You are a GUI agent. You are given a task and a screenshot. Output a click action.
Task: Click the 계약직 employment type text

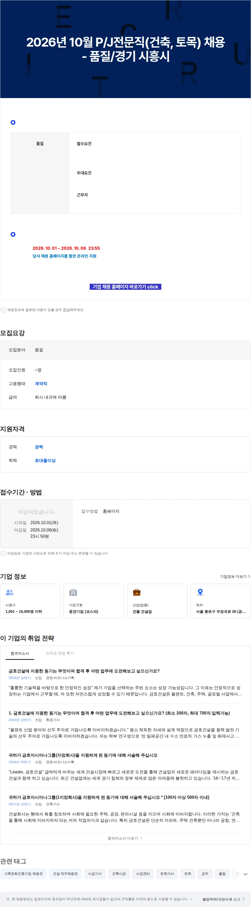pyautogui.click(x=41, y=383)
